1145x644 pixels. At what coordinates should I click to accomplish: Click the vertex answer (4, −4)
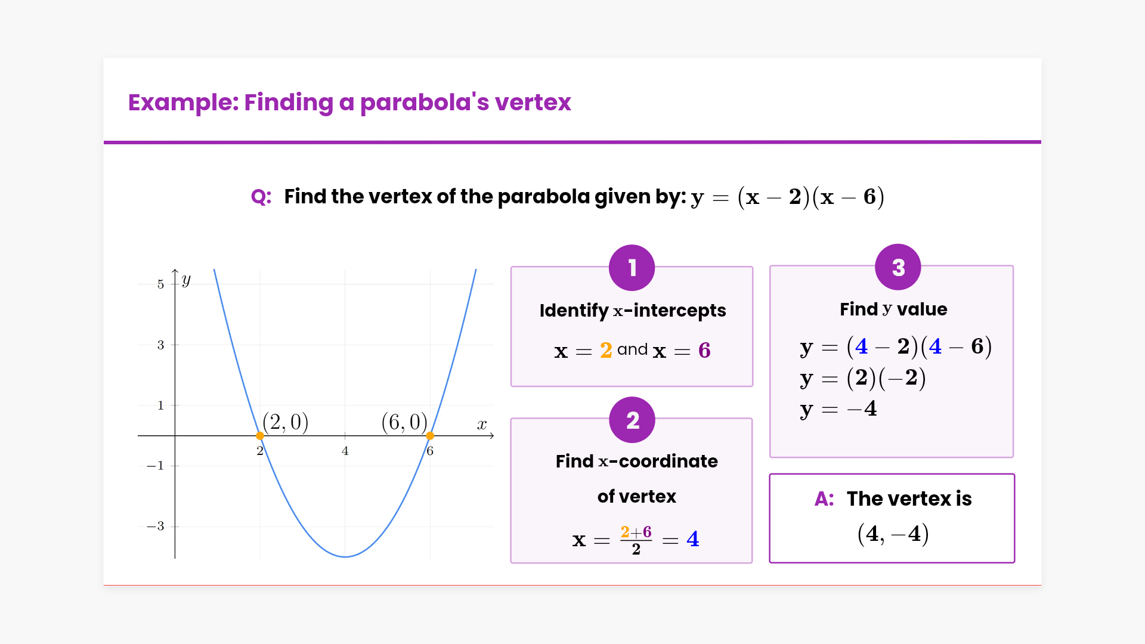pyautogui.click(x=893, y=534)
